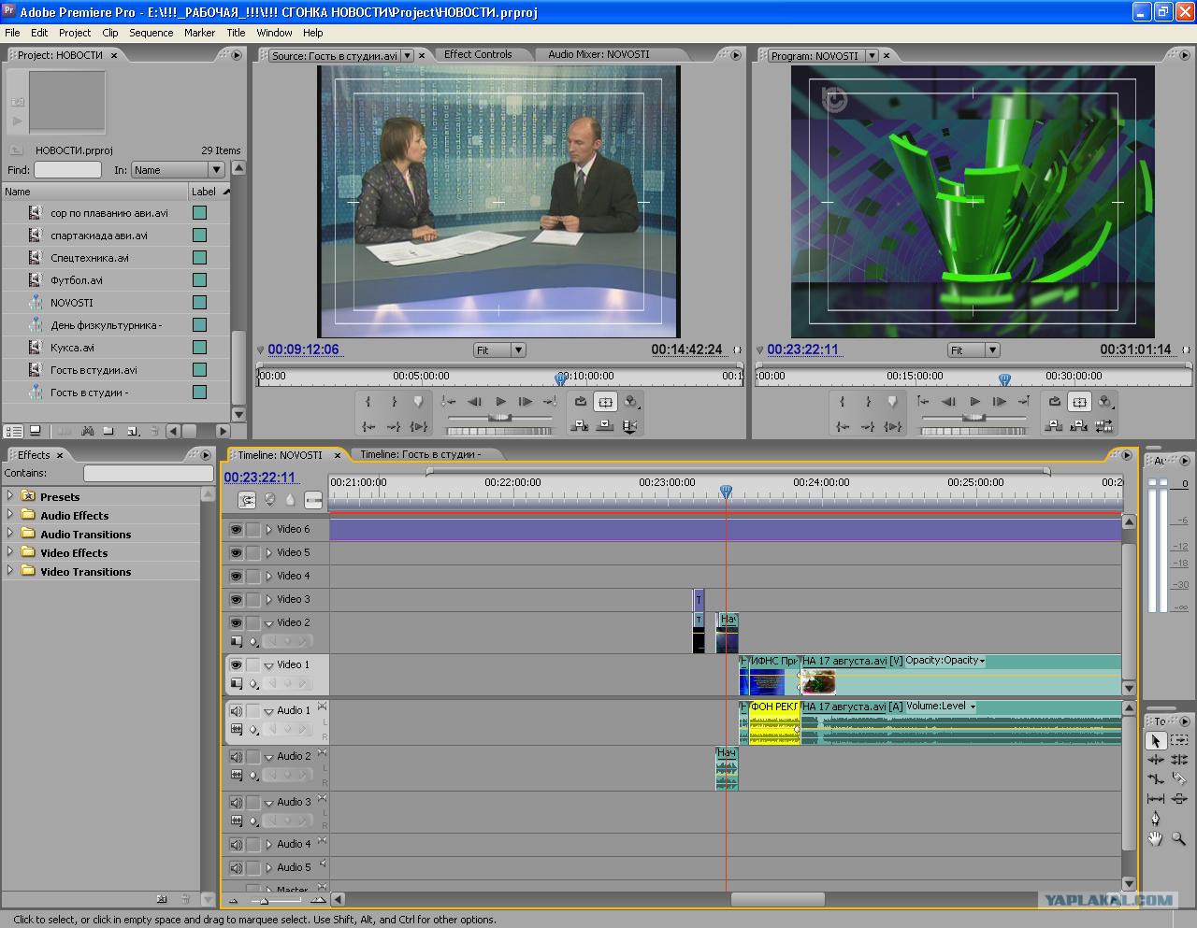This screenshot has width=1197, height=928.
Task: Click the Play button in Source monitor
Action: coord(500,402)
